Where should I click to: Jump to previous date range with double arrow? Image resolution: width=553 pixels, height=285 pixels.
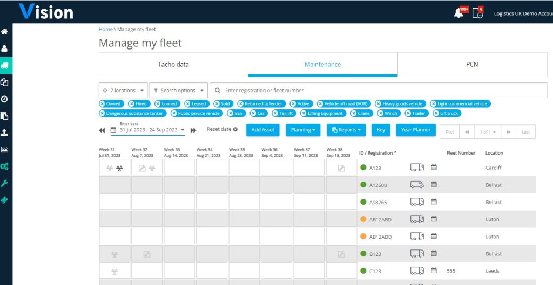pyautogui.click(x=102, y=130)
